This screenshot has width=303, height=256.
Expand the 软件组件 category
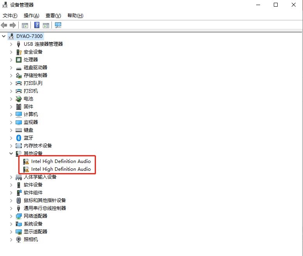click(x=11, y=193)
